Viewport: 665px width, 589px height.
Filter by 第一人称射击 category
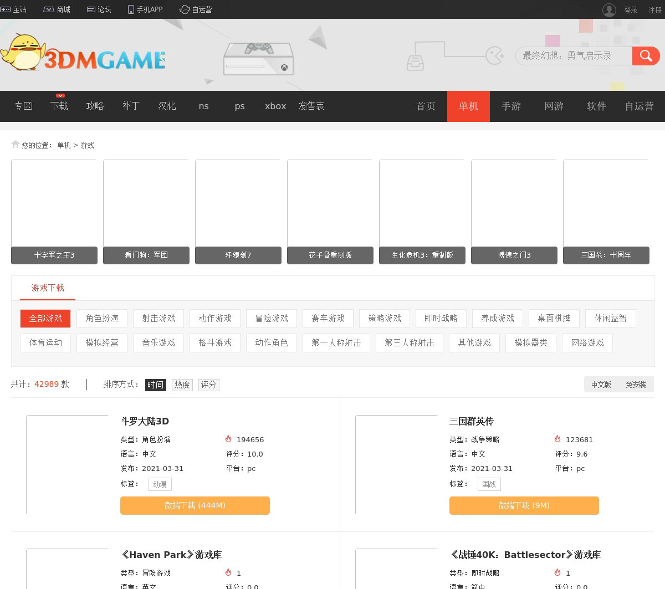click(336, 342)
